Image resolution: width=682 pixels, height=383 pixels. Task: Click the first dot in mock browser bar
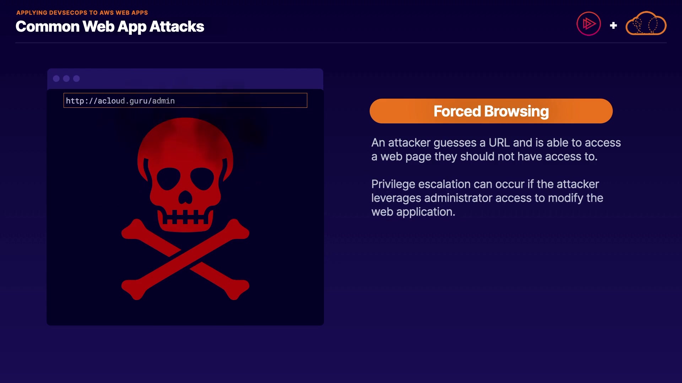pos(56,79)
